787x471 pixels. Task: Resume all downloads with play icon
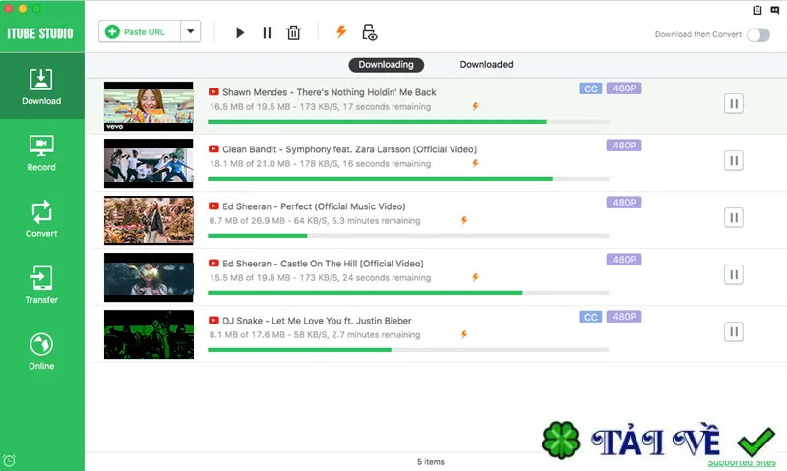(240, 32)
